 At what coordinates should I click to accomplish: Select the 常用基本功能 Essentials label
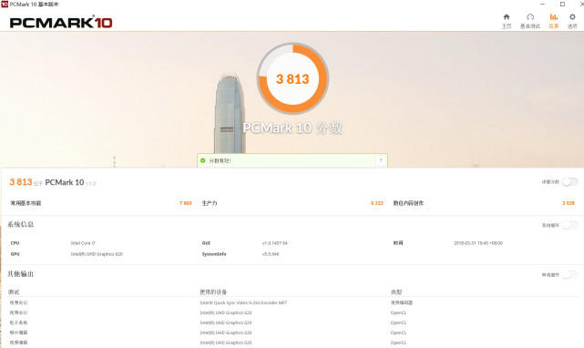pos(26,203)
